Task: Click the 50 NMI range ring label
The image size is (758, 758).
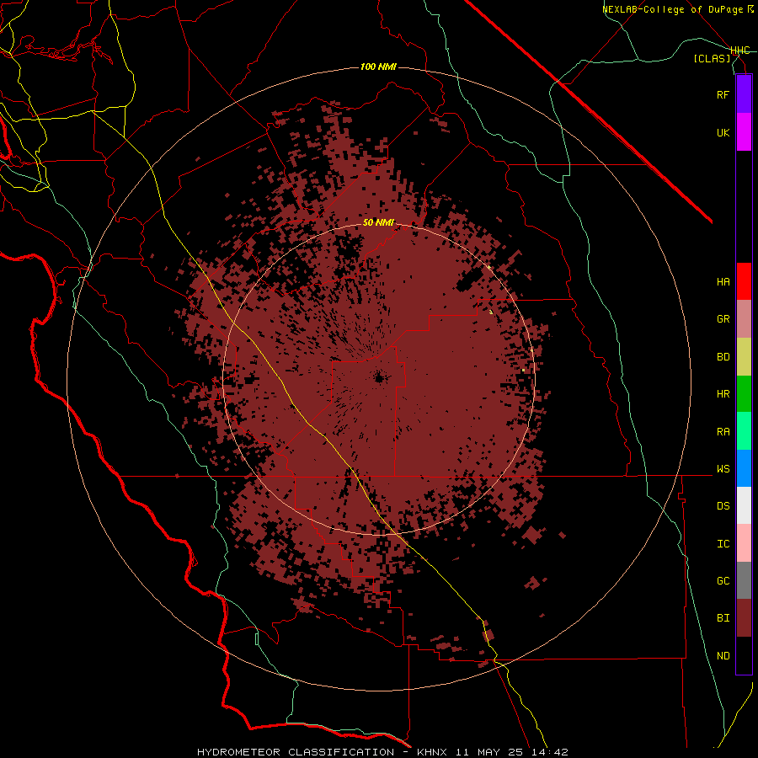Action: [x=378, y=222]
